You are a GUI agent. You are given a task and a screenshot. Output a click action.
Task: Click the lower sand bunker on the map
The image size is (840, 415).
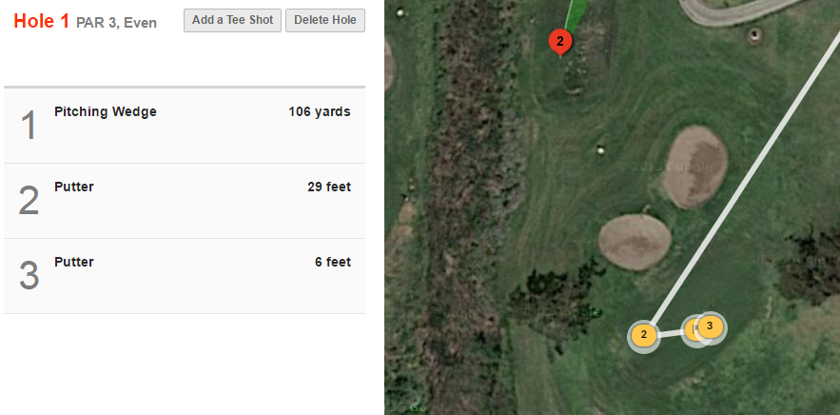[x=633, y=245]
